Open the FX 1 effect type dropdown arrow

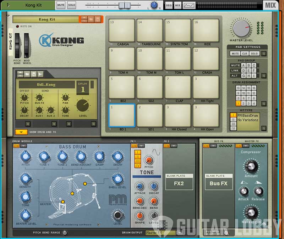pos(141,146)
